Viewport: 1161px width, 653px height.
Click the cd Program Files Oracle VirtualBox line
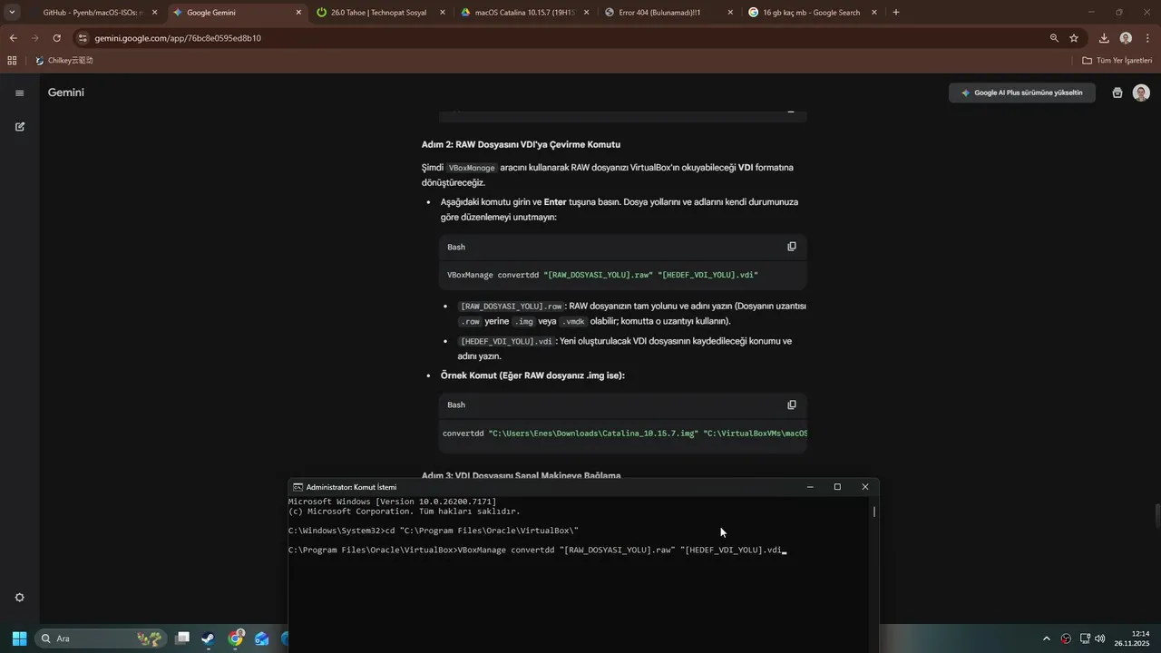click(434, 531)
